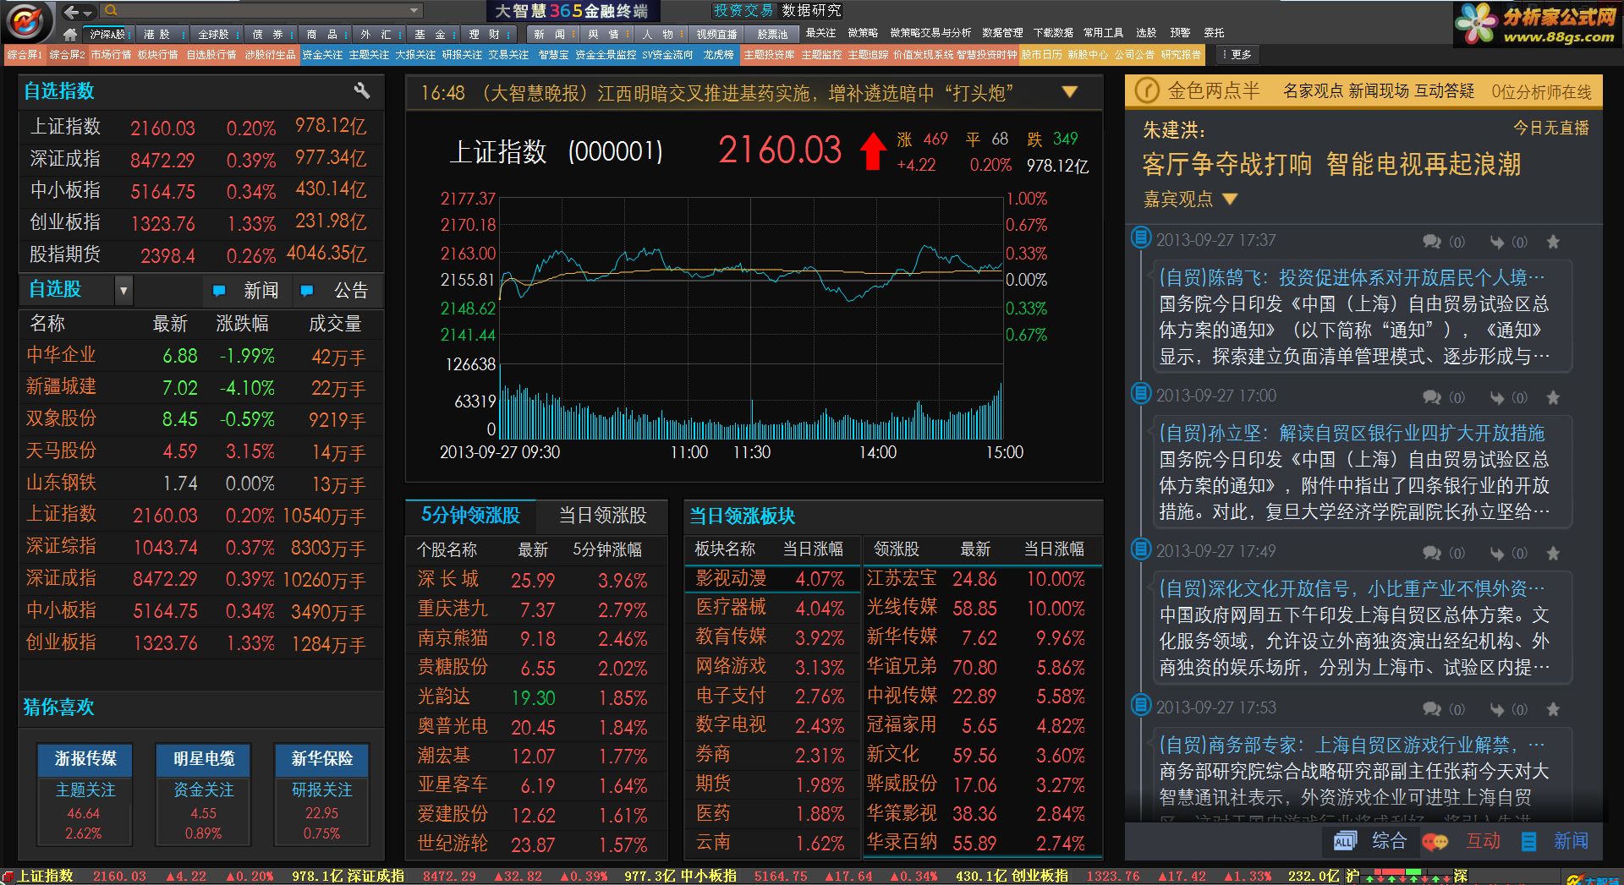The image size is (1624, 885).
Task: Select the 影视动漫 sector row
Action: pyautogui.click(x=771, y=579)
